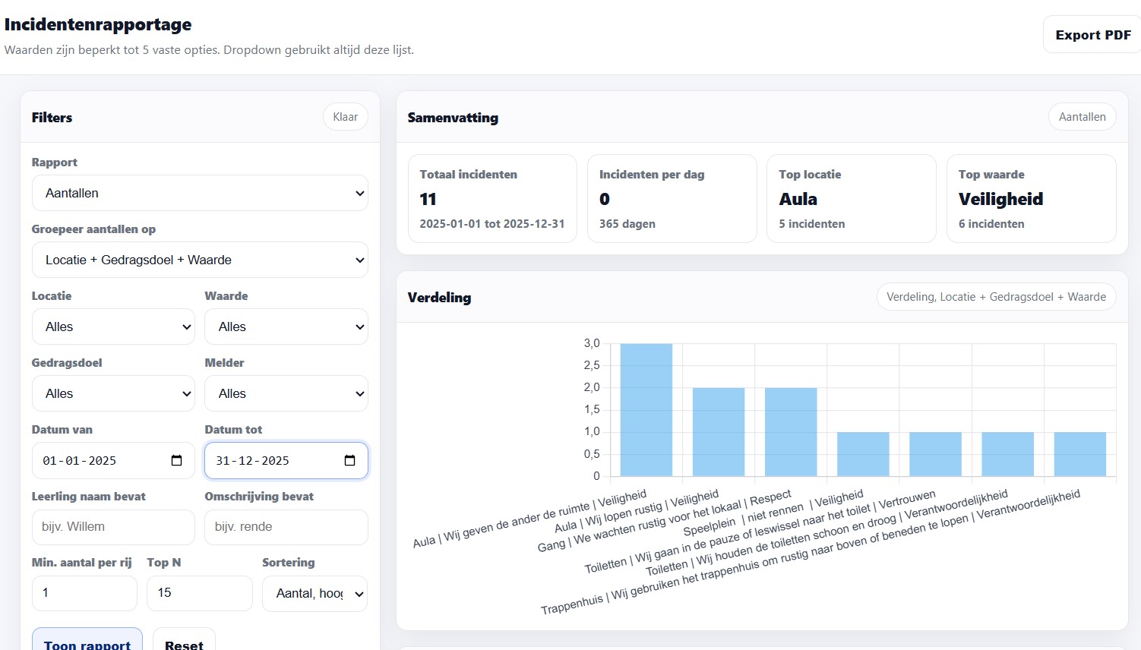
Task: Expand the Groepeer aantallen op dropdown
Action: click(x=200, y=260)
